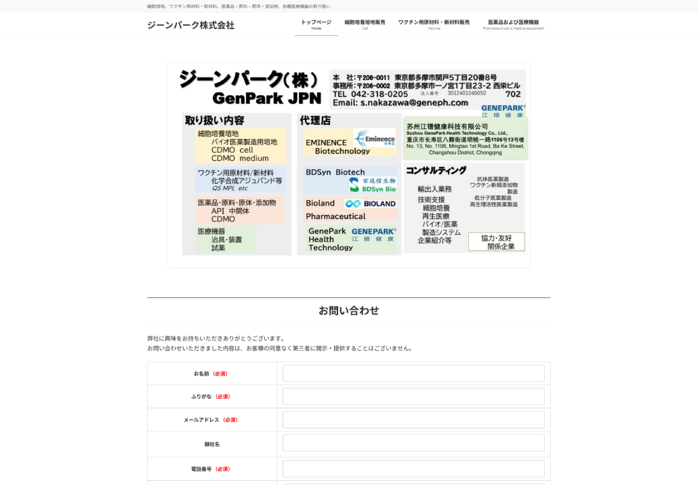Click the 御社名 form label
Viewport: 698px width, 485px height.
212,444
